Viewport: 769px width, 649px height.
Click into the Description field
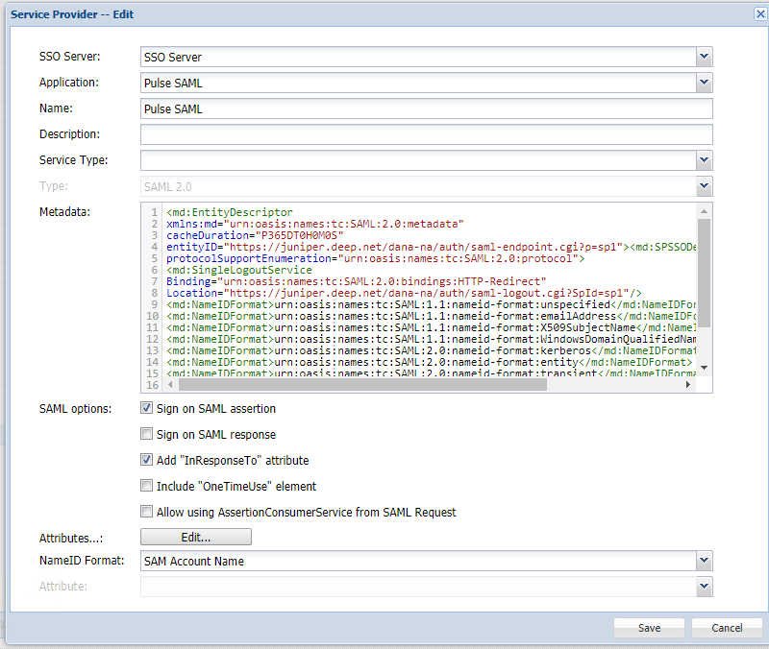(x=426, y=134)
